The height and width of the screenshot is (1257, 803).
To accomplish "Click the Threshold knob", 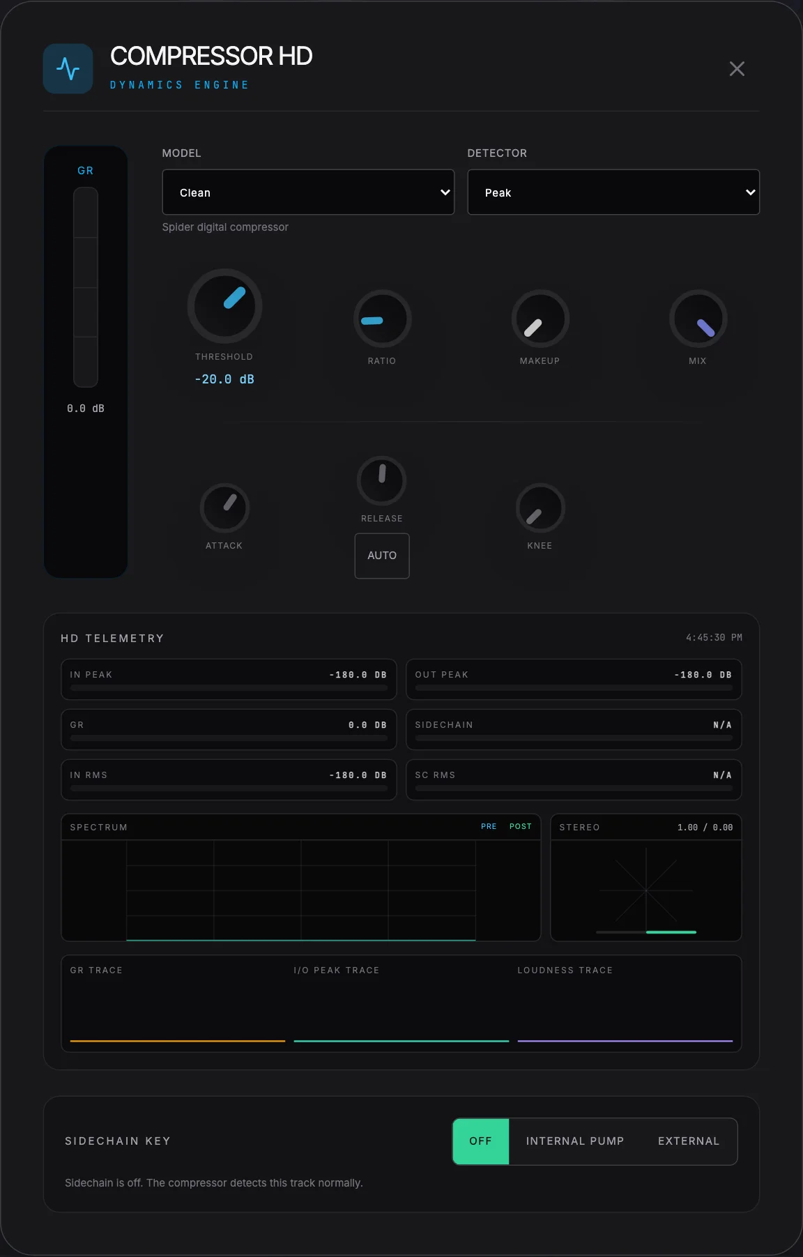I will pyautogui.click(x=224, y=306).
